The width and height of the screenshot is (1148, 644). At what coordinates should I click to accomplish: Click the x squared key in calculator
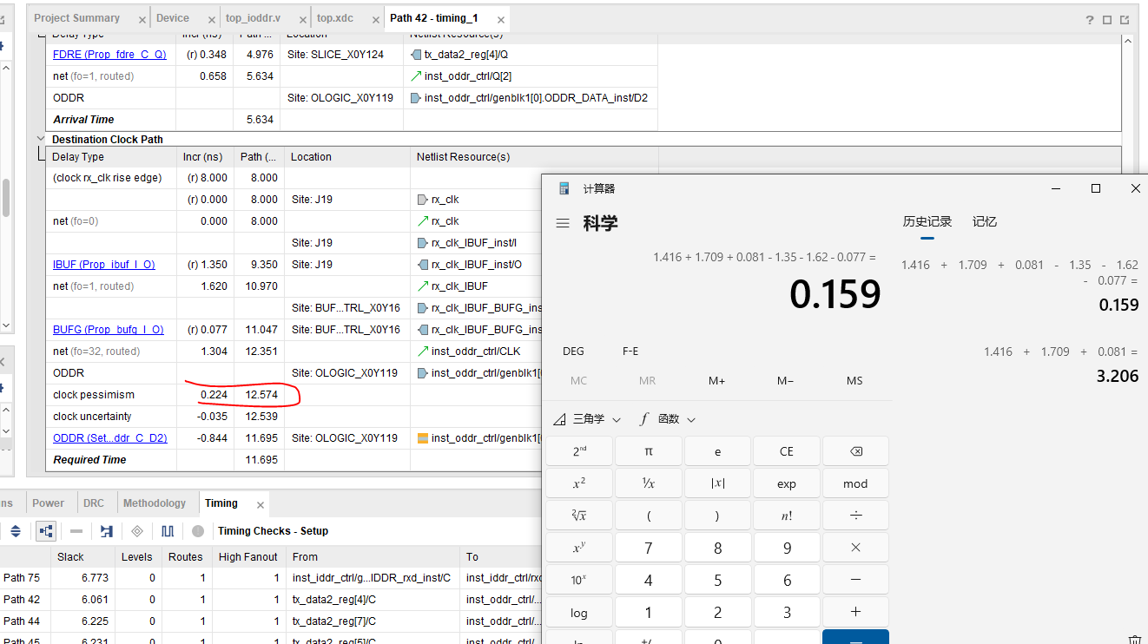click(579, 483)
